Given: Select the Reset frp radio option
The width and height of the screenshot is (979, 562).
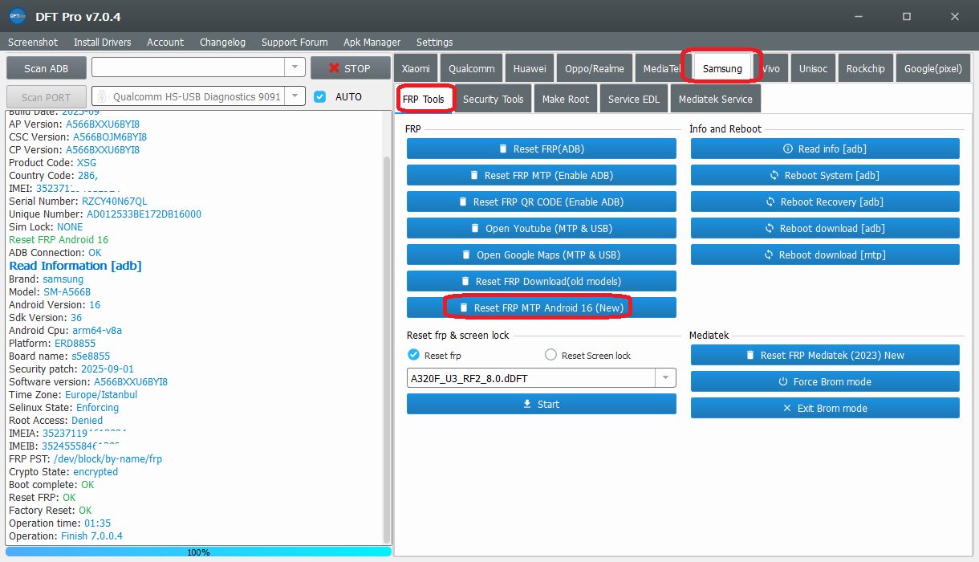Looking at the screenshot, I should 414,355.
